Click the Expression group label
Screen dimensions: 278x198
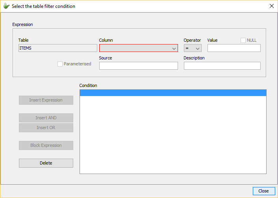(23, 24)
